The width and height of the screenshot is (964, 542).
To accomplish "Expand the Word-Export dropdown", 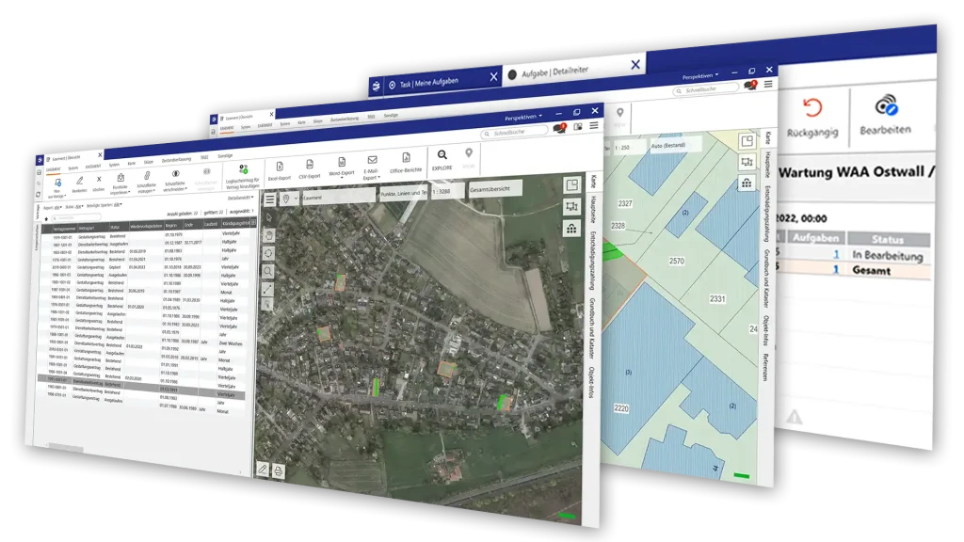I will pyautogui.click(x=341, y=172).
